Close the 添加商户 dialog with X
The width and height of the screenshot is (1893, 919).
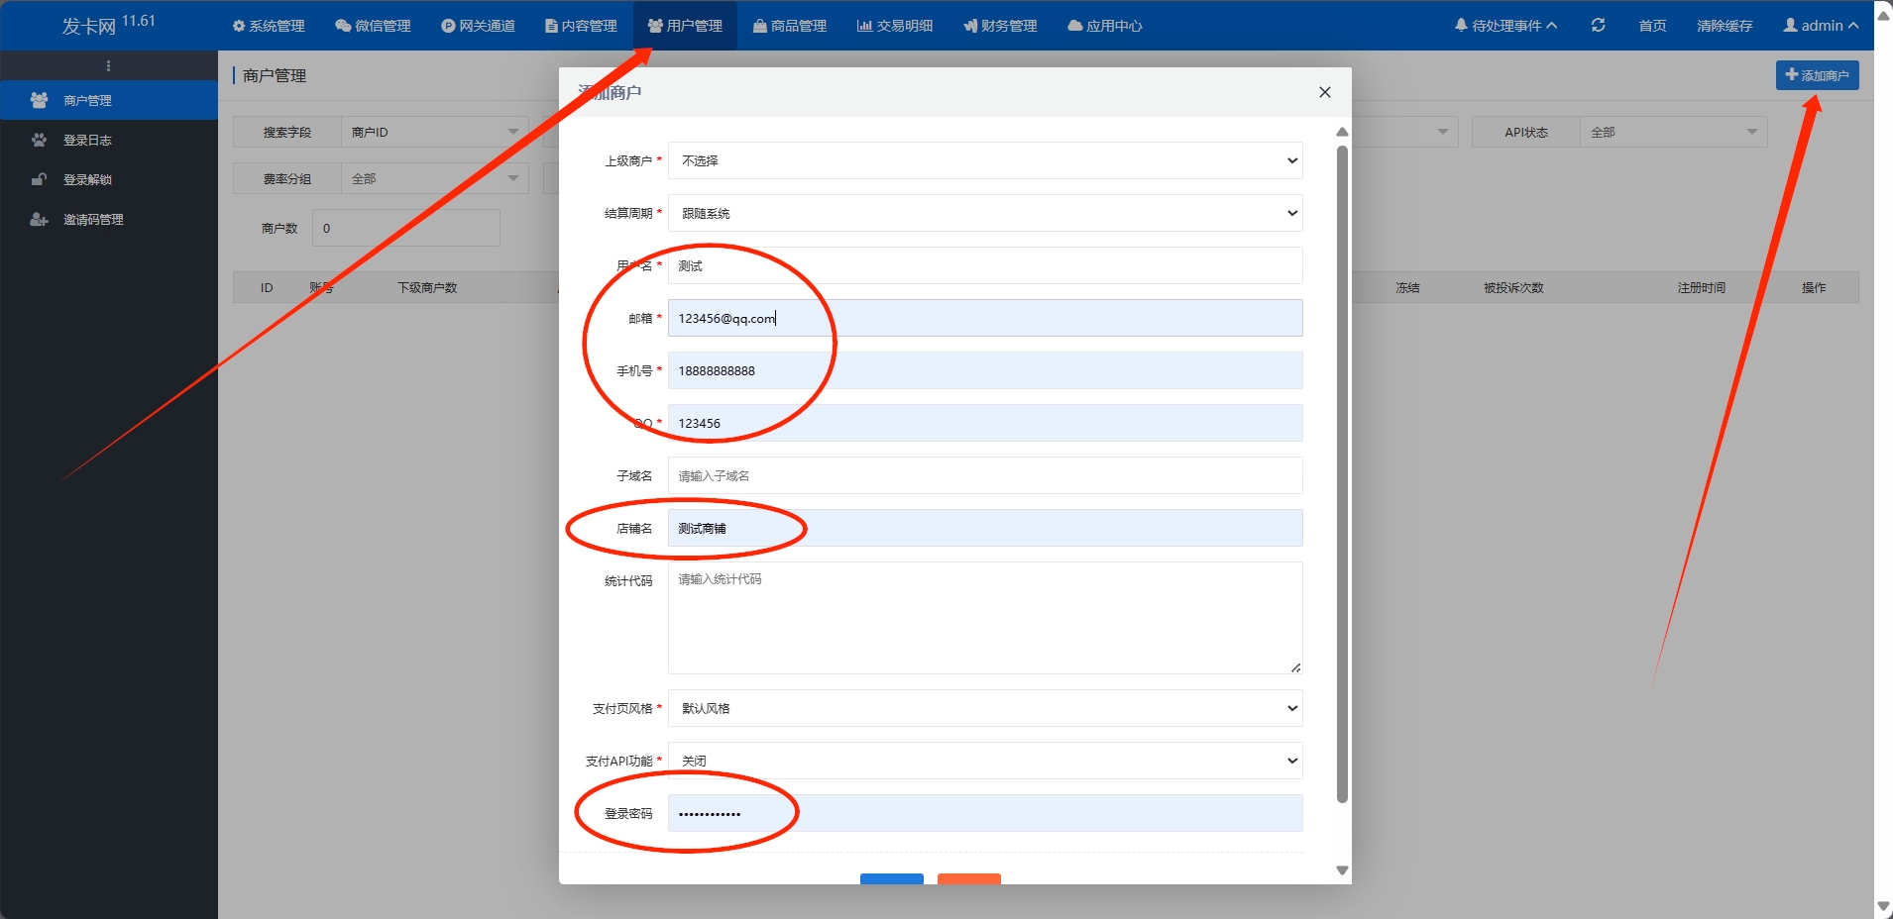click(1324, 92)
